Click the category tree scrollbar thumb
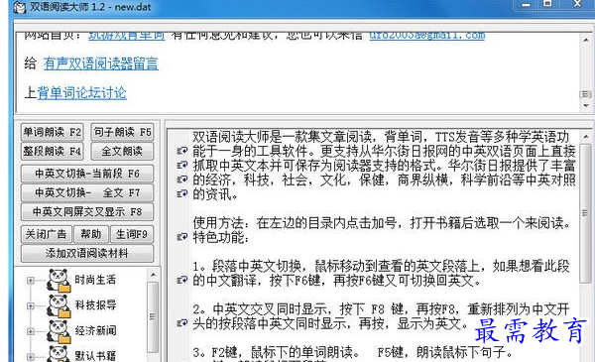 153,317
